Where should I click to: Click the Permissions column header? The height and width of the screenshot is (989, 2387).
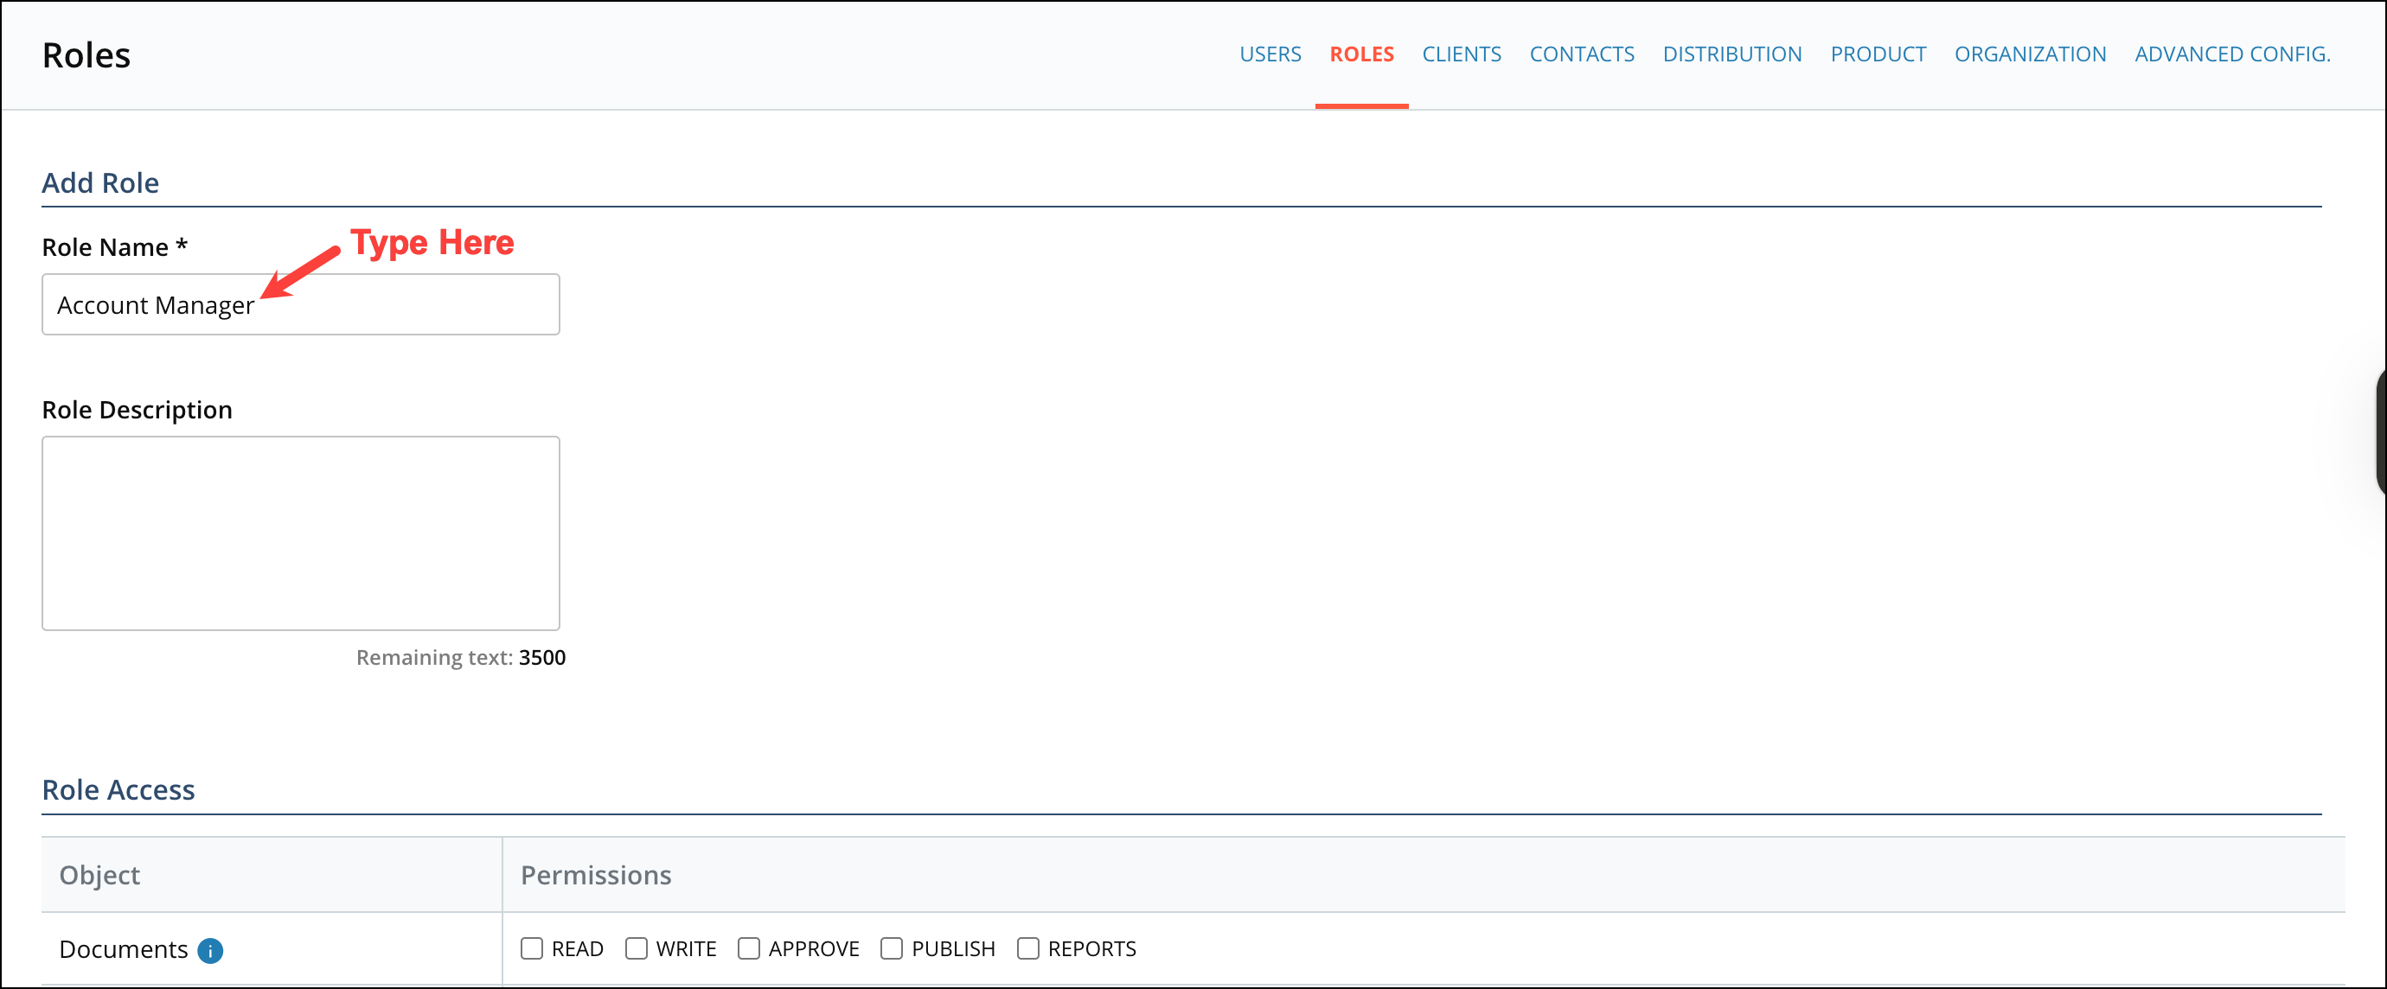tap(596, 874)
